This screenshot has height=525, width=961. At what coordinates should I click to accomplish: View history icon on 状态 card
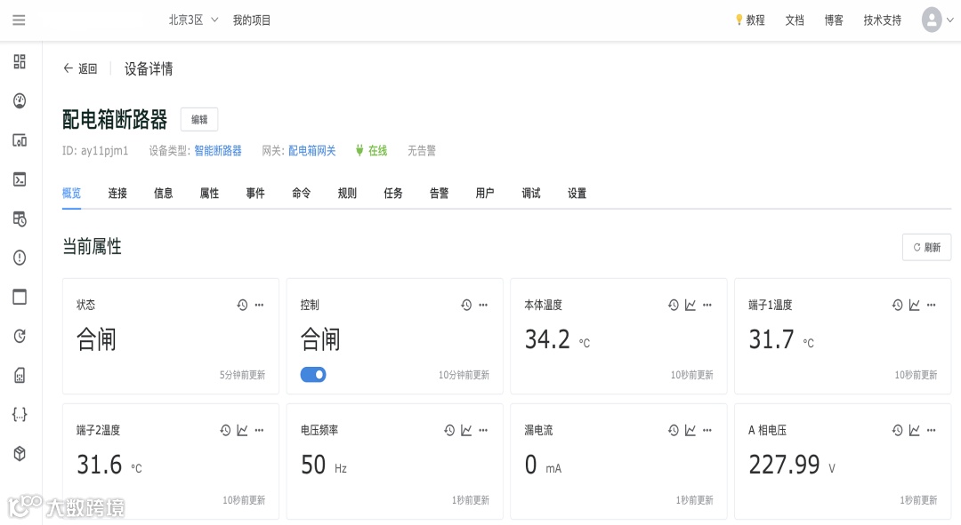(242, 305)
